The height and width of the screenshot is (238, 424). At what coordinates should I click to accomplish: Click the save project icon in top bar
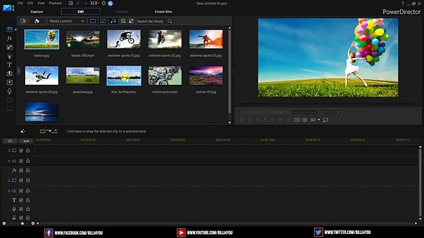coord(71,3)
